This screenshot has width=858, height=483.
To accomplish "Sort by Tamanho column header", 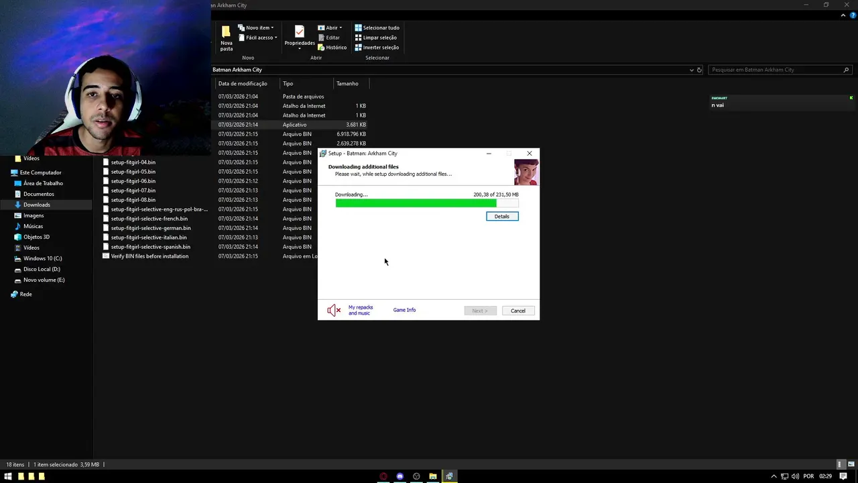I will point(351,84).
